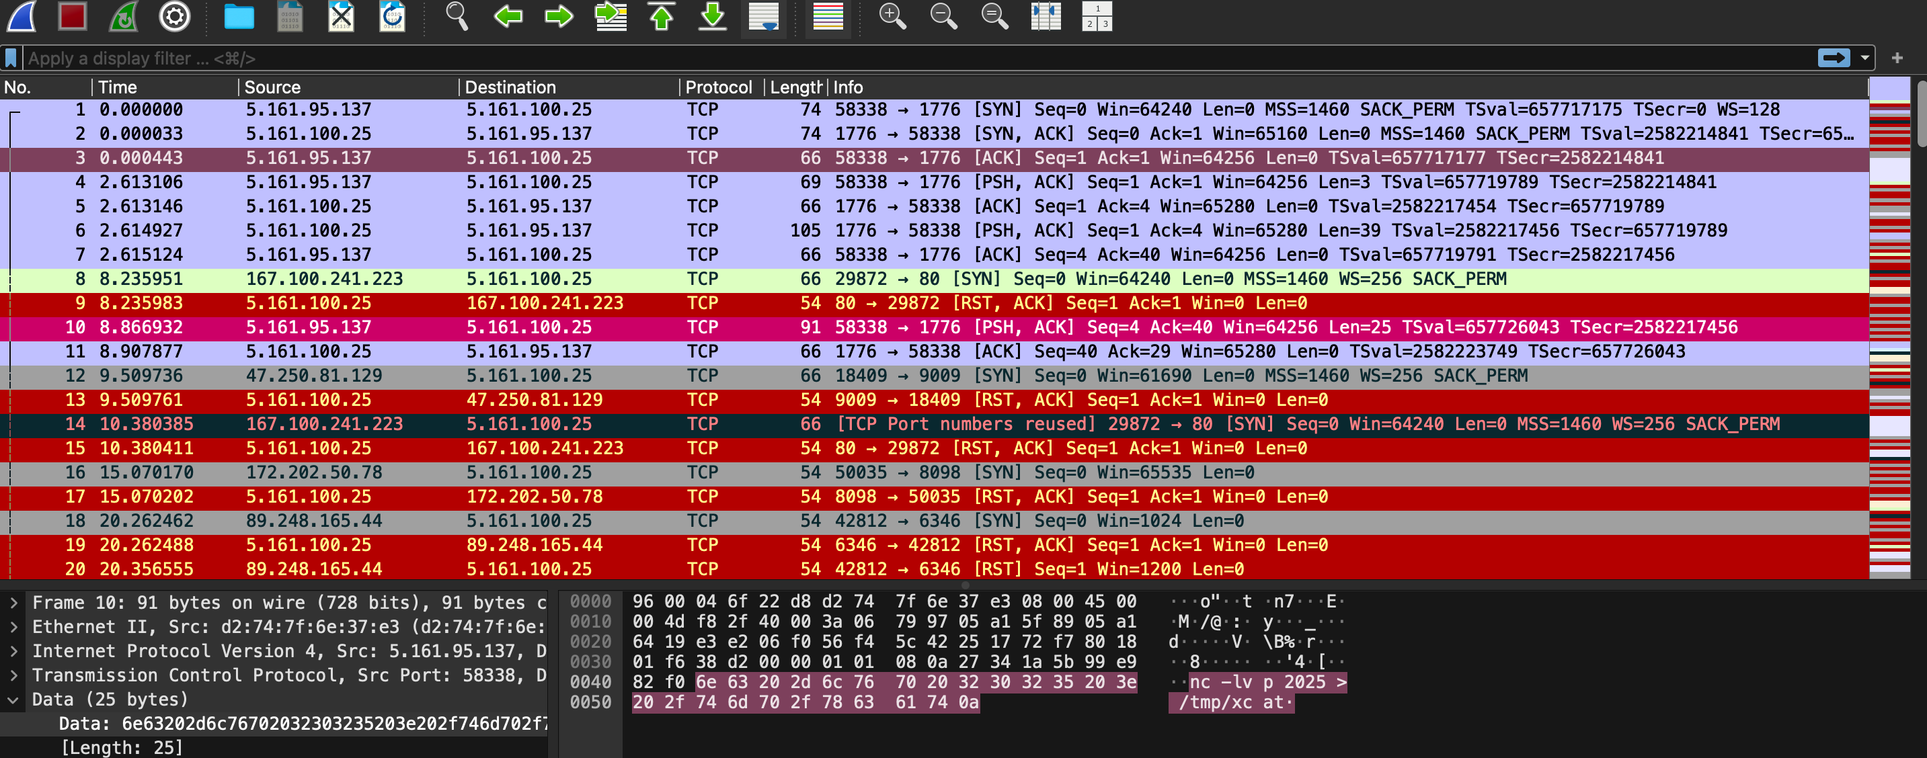The image size is (1927, 758).
Task: Save the capture file via binary document icon
Action: 290,15
